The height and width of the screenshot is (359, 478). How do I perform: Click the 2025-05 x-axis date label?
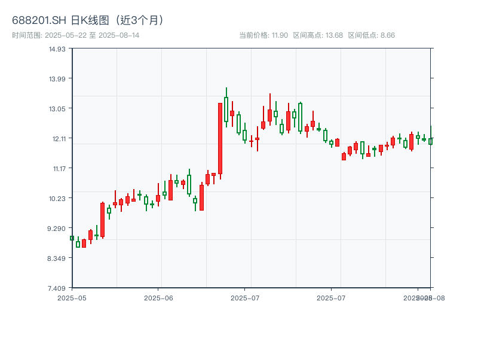coord(72,297)
